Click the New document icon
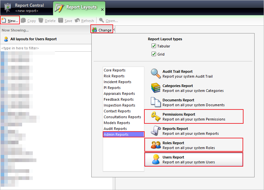Image resolution: width=264 pixels, height=190 pixels. tap(4, 20)
